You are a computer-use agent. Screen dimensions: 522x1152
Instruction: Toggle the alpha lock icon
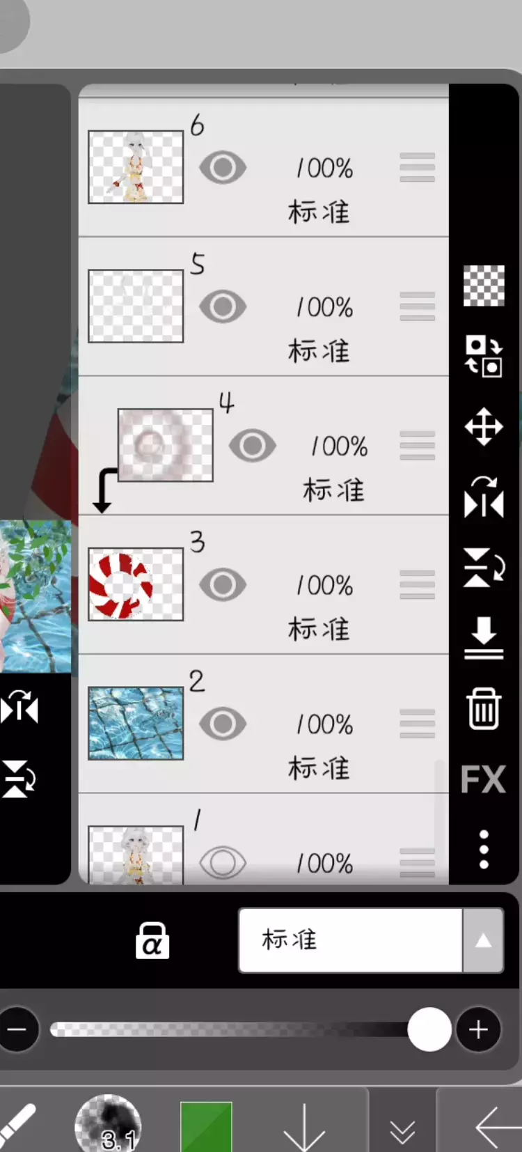tap(152, 941)
